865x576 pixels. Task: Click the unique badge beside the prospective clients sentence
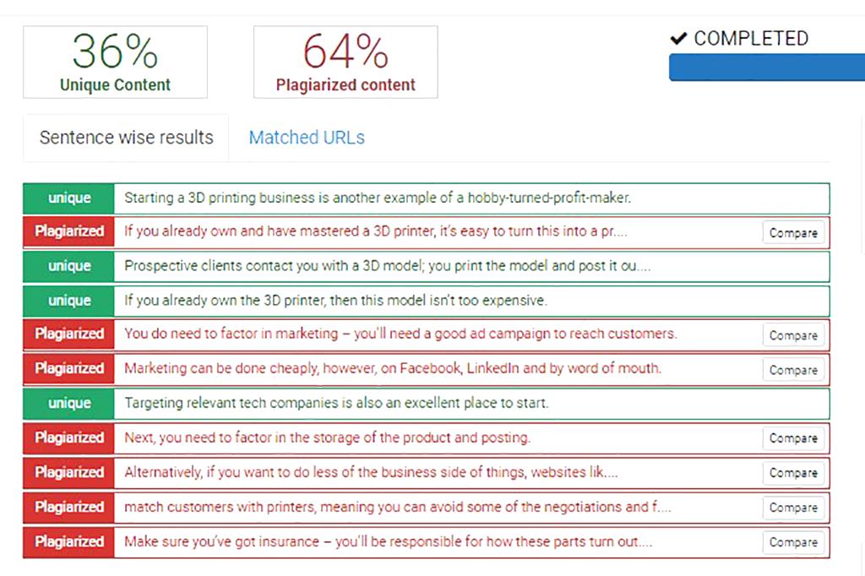pos(68,267)
